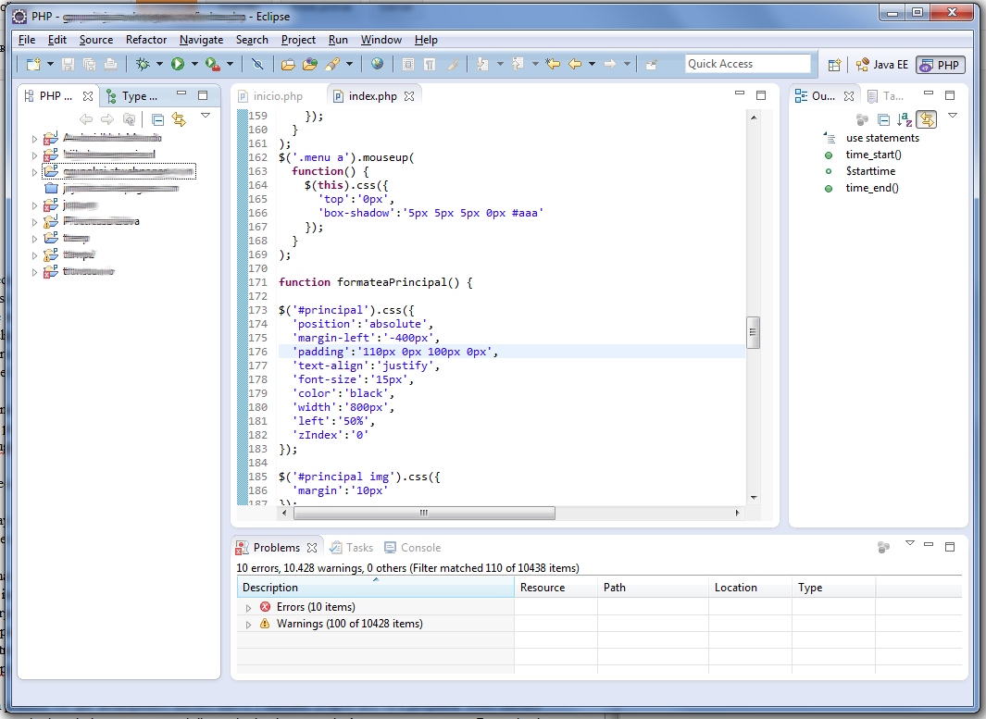Expand the Errors group in Problems view
Screen dimensions: 986x719
[247, 606]
